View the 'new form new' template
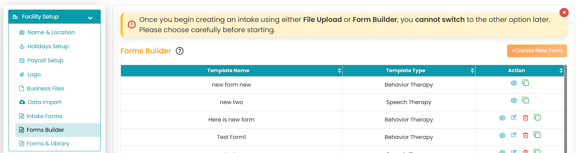Screen dimensions: 579x153 (x=514, y=83)
